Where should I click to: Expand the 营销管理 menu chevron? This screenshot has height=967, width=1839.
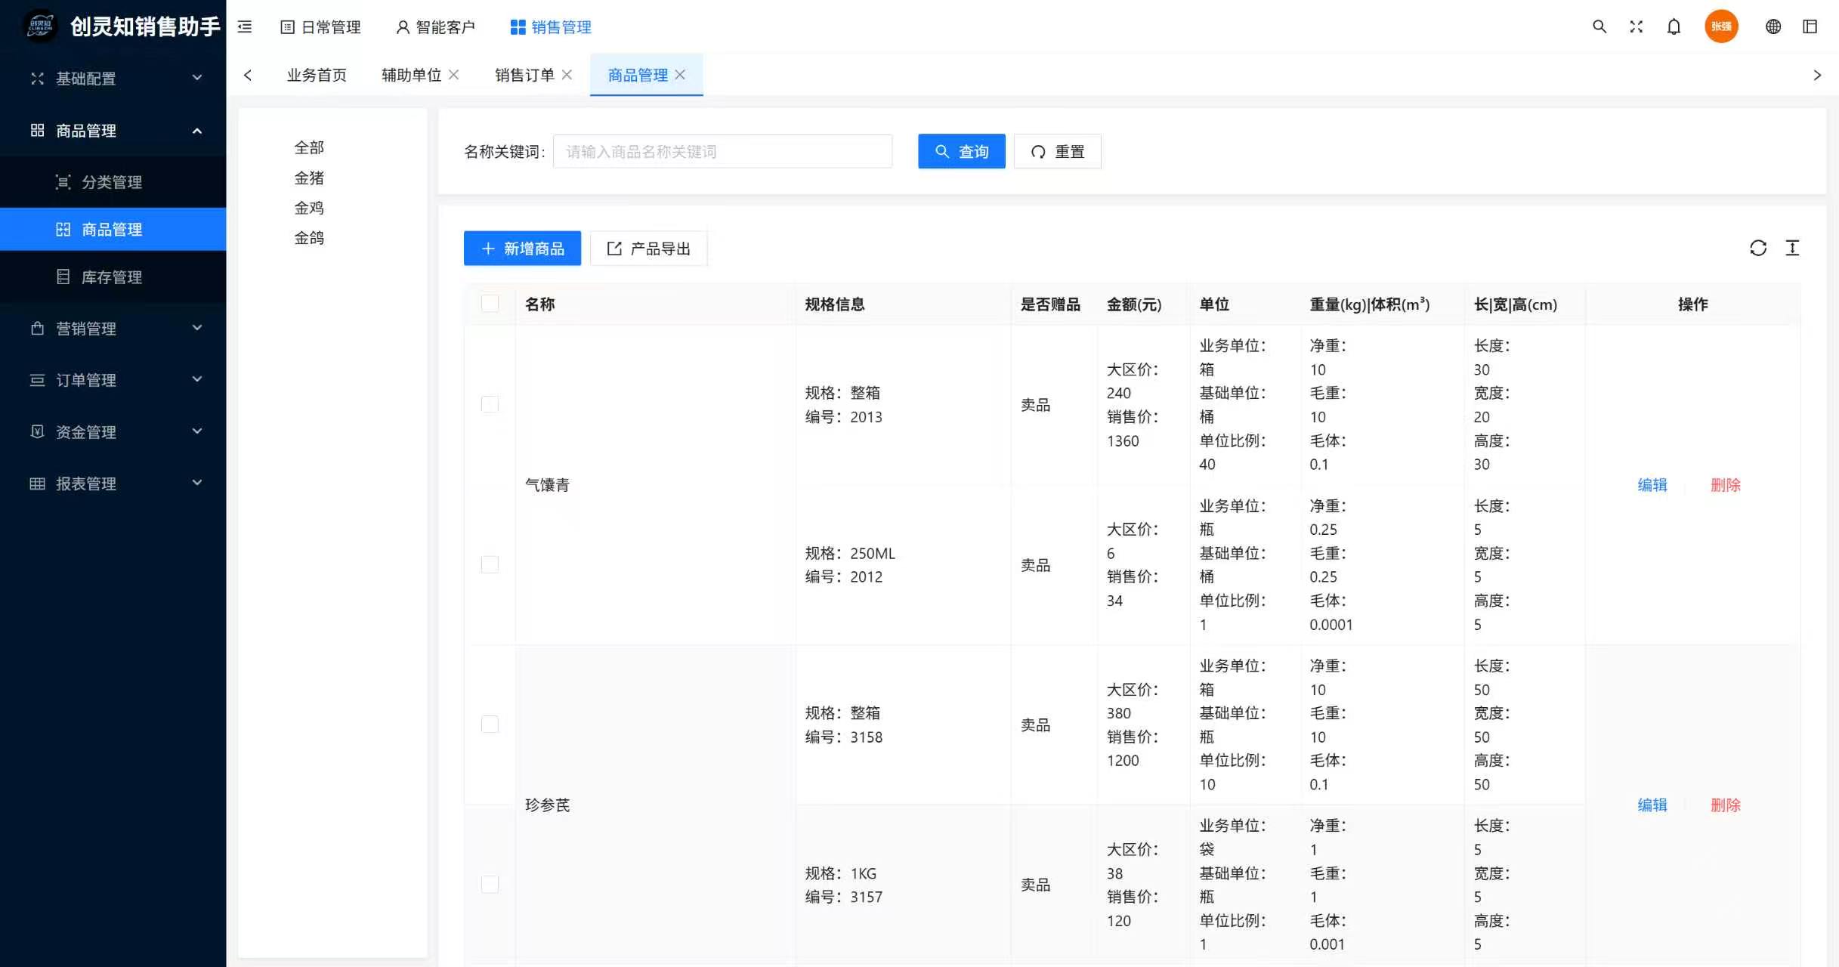[x=197, y=328]
